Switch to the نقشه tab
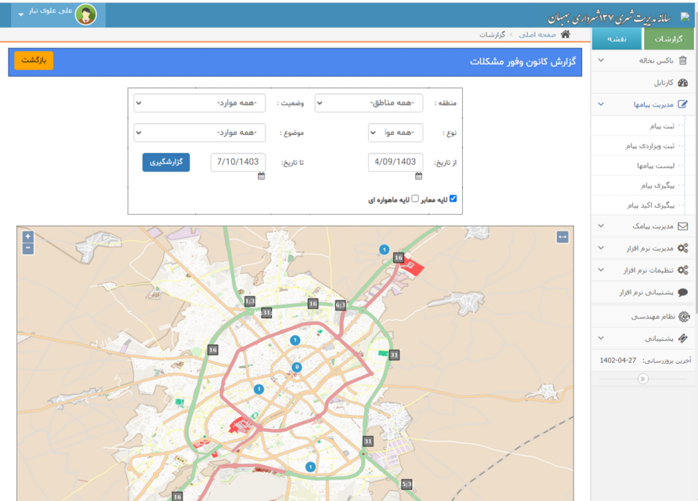Viewport: 698px width, 501px height. [617, 40]
